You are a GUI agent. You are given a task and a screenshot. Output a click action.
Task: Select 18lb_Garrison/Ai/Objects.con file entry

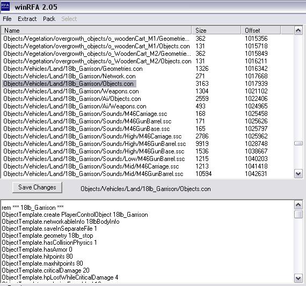coord(72,99)
